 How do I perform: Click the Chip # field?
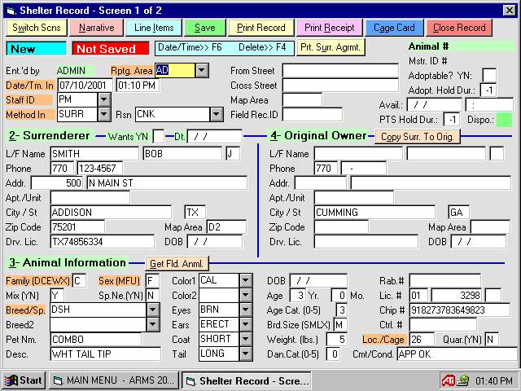460,310
